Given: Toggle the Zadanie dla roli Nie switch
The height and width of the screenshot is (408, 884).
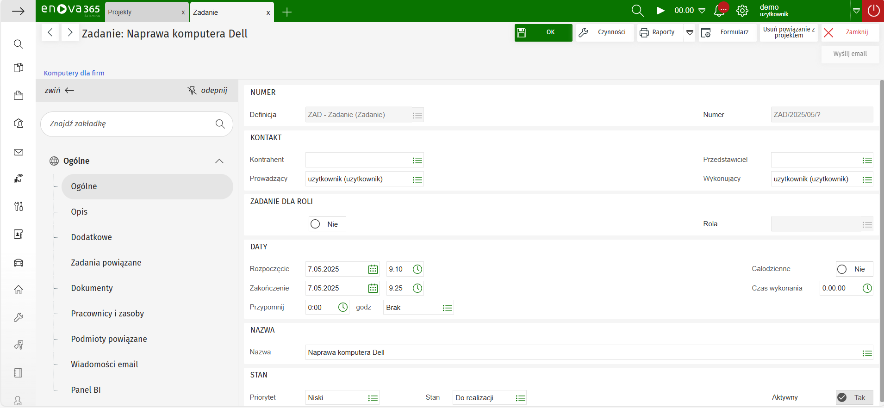Looking at the screenshot, I should (316, 224).
